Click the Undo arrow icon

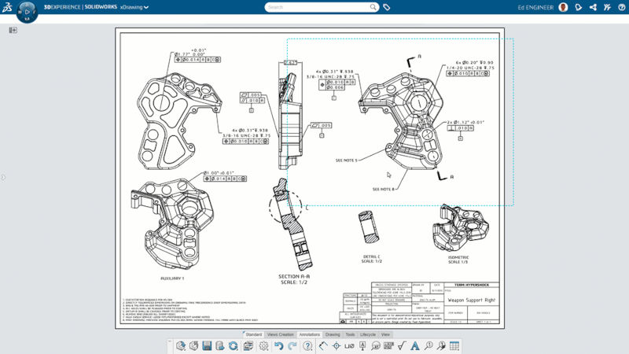pos(278,346)
